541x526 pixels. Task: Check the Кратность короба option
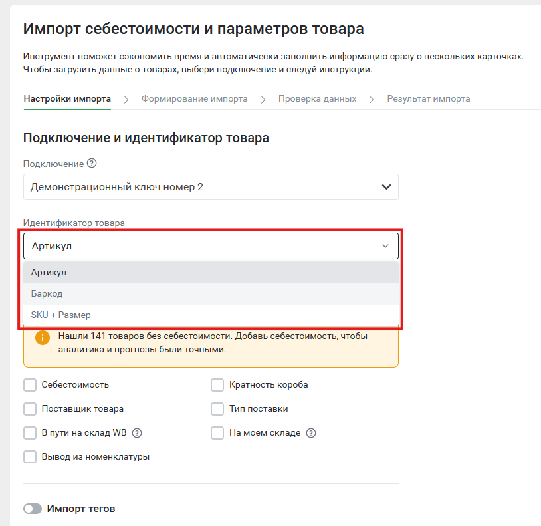tap(217, 385)
